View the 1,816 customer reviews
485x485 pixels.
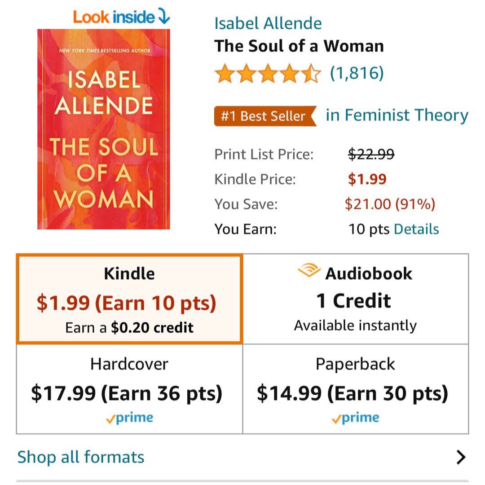tap(357, 73)
